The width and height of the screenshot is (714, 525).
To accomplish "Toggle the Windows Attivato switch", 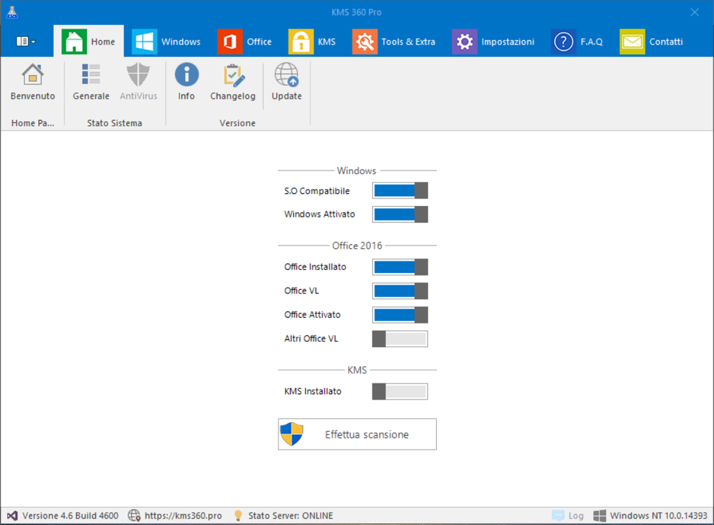I will (400, 215).
